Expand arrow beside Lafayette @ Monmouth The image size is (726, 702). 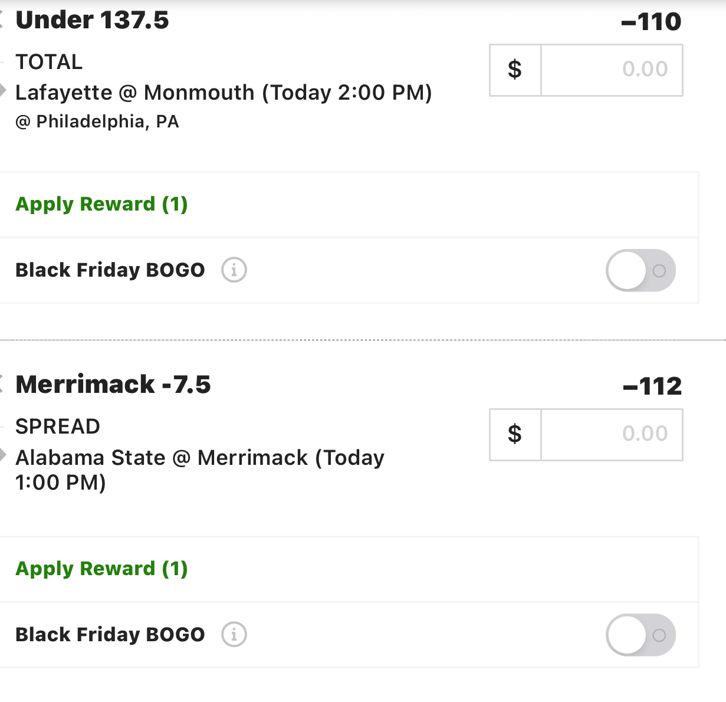[x=2, y=91]
